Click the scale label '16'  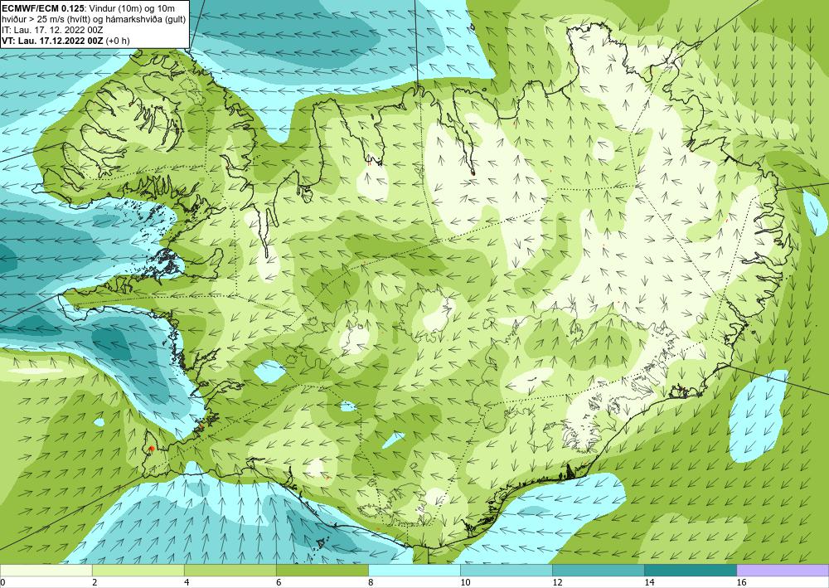[x=741, y=583]
